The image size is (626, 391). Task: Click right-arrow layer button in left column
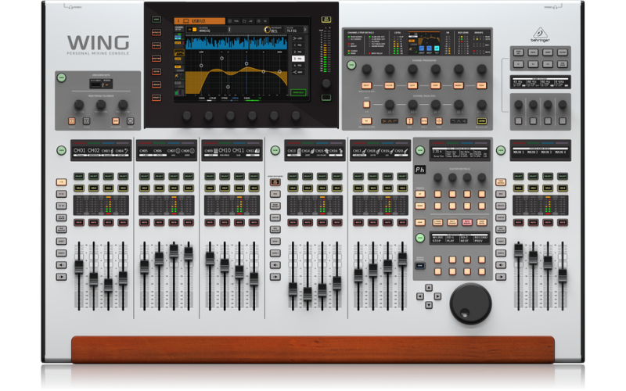(x=61, y=277)
